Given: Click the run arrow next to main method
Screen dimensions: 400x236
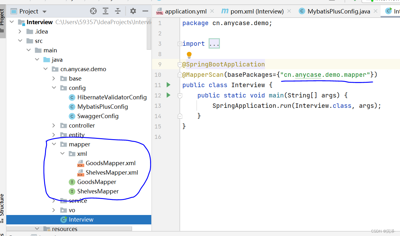Looking at the screenshot, I should 169,95.
